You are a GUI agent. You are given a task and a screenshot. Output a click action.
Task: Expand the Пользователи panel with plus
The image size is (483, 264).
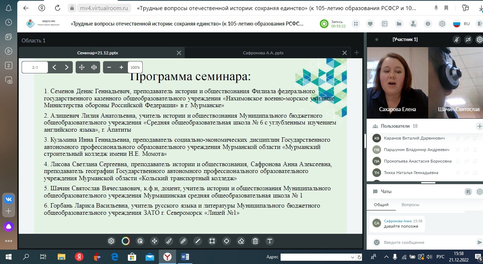click(x=479, y=126)
